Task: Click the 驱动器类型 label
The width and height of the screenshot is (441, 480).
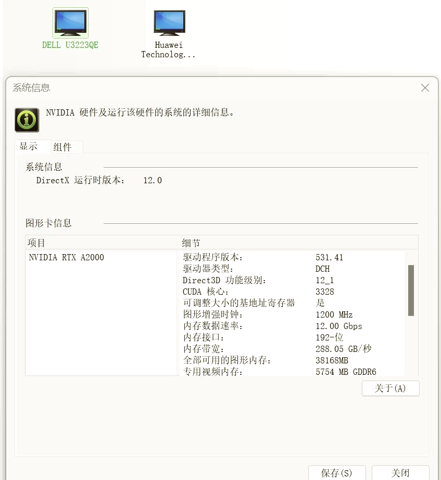Action: 208,269
